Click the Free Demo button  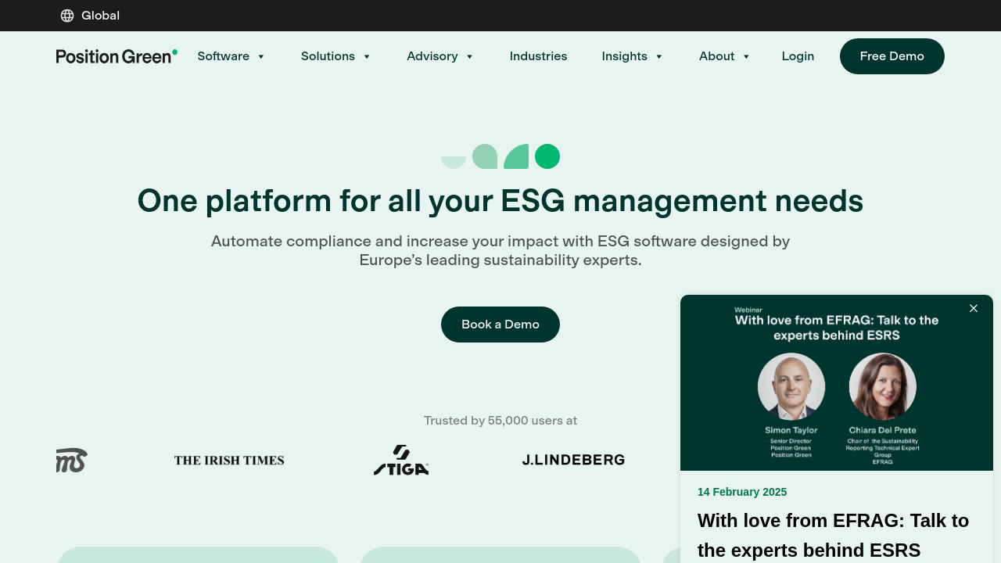(x=892, y=56)
